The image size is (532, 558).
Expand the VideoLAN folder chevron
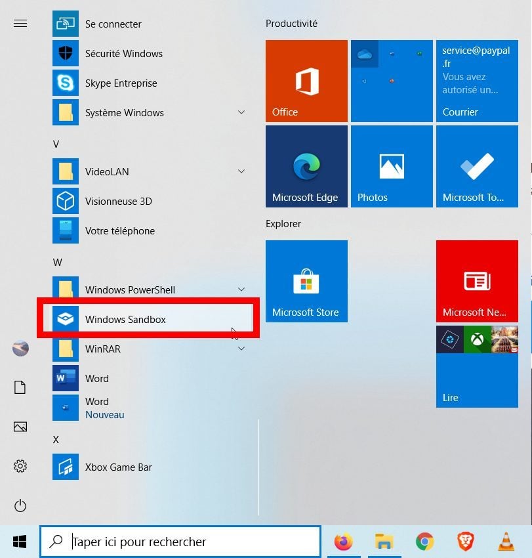pyautogui.click(x=241, y=171)
